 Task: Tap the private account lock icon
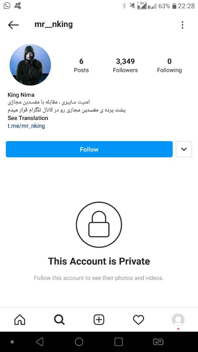(99, 225)
